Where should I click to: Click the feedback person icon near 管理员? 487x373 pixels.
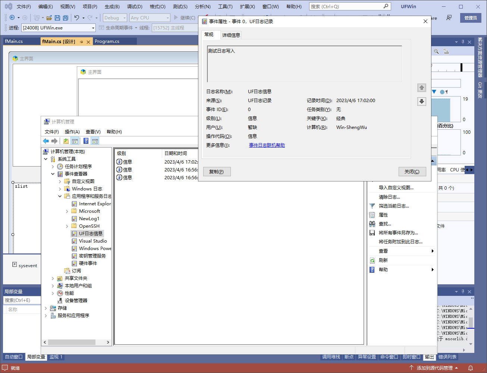(x=449, y=18)
